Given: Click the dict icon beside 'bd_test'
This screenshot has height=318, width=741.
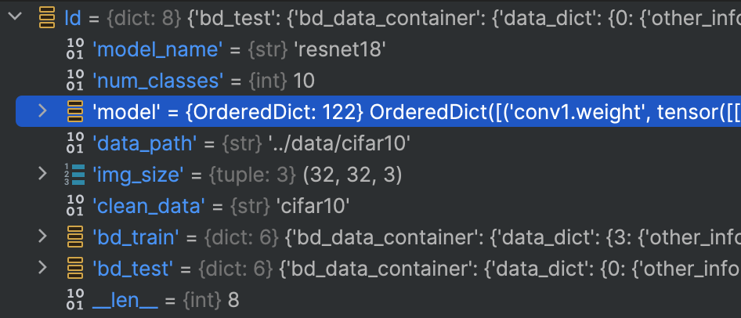Looking at the screenshot, I should 75,267.
